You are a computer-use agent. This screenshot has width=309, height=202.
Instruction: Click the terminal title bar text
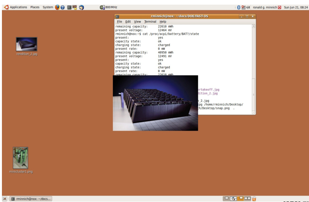coord(180,16)
